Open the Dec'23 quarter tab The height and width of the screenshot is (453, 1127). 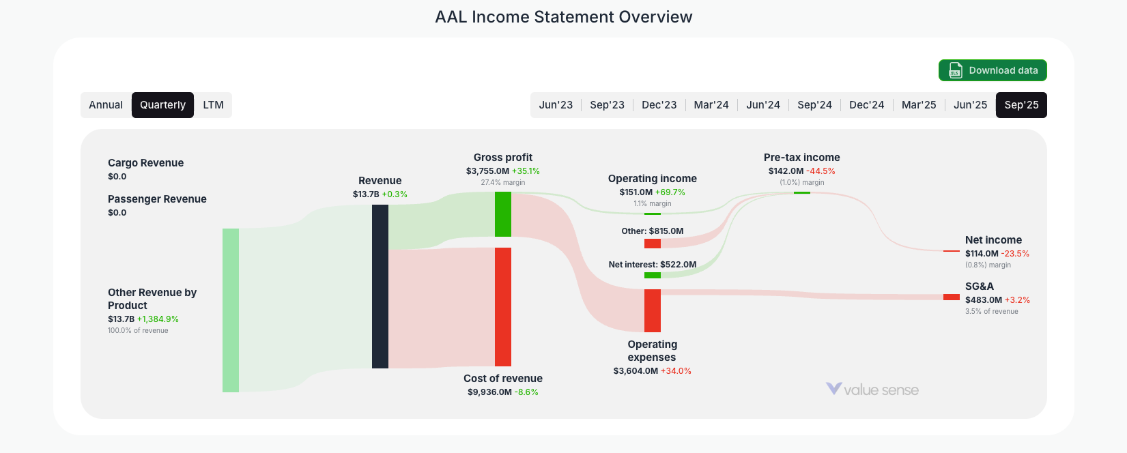659,104
